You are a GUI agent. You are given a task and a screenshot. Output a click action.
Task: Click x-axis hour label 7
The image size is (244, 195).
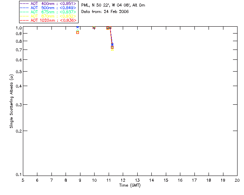coord(51,180)
